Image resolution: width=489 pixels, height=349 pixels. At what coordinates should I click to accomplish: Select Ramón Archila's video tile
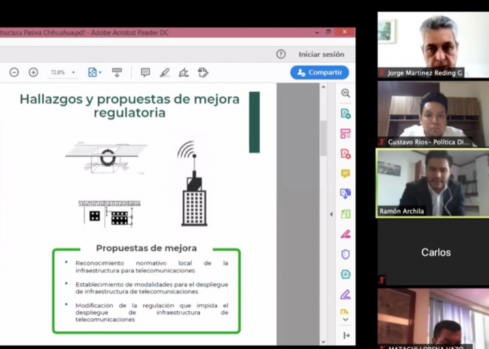(432, 182)
